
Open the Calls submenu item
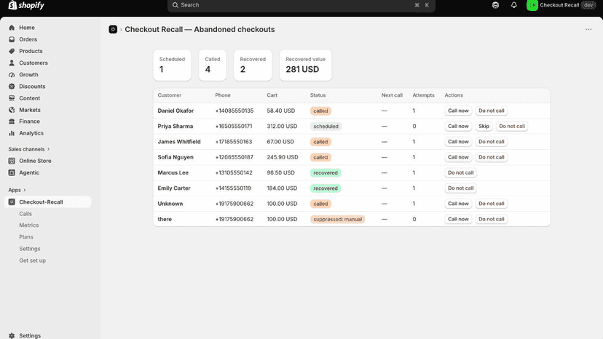(x=25, y=214)
